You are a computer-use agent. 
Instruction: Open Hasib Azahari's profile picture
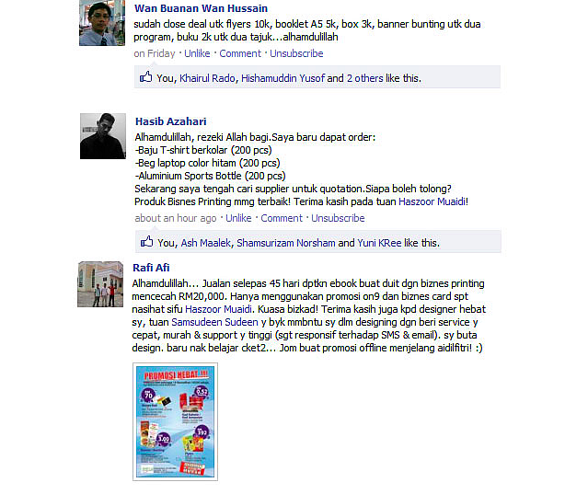pyautogui.click(x=103, y=136)
